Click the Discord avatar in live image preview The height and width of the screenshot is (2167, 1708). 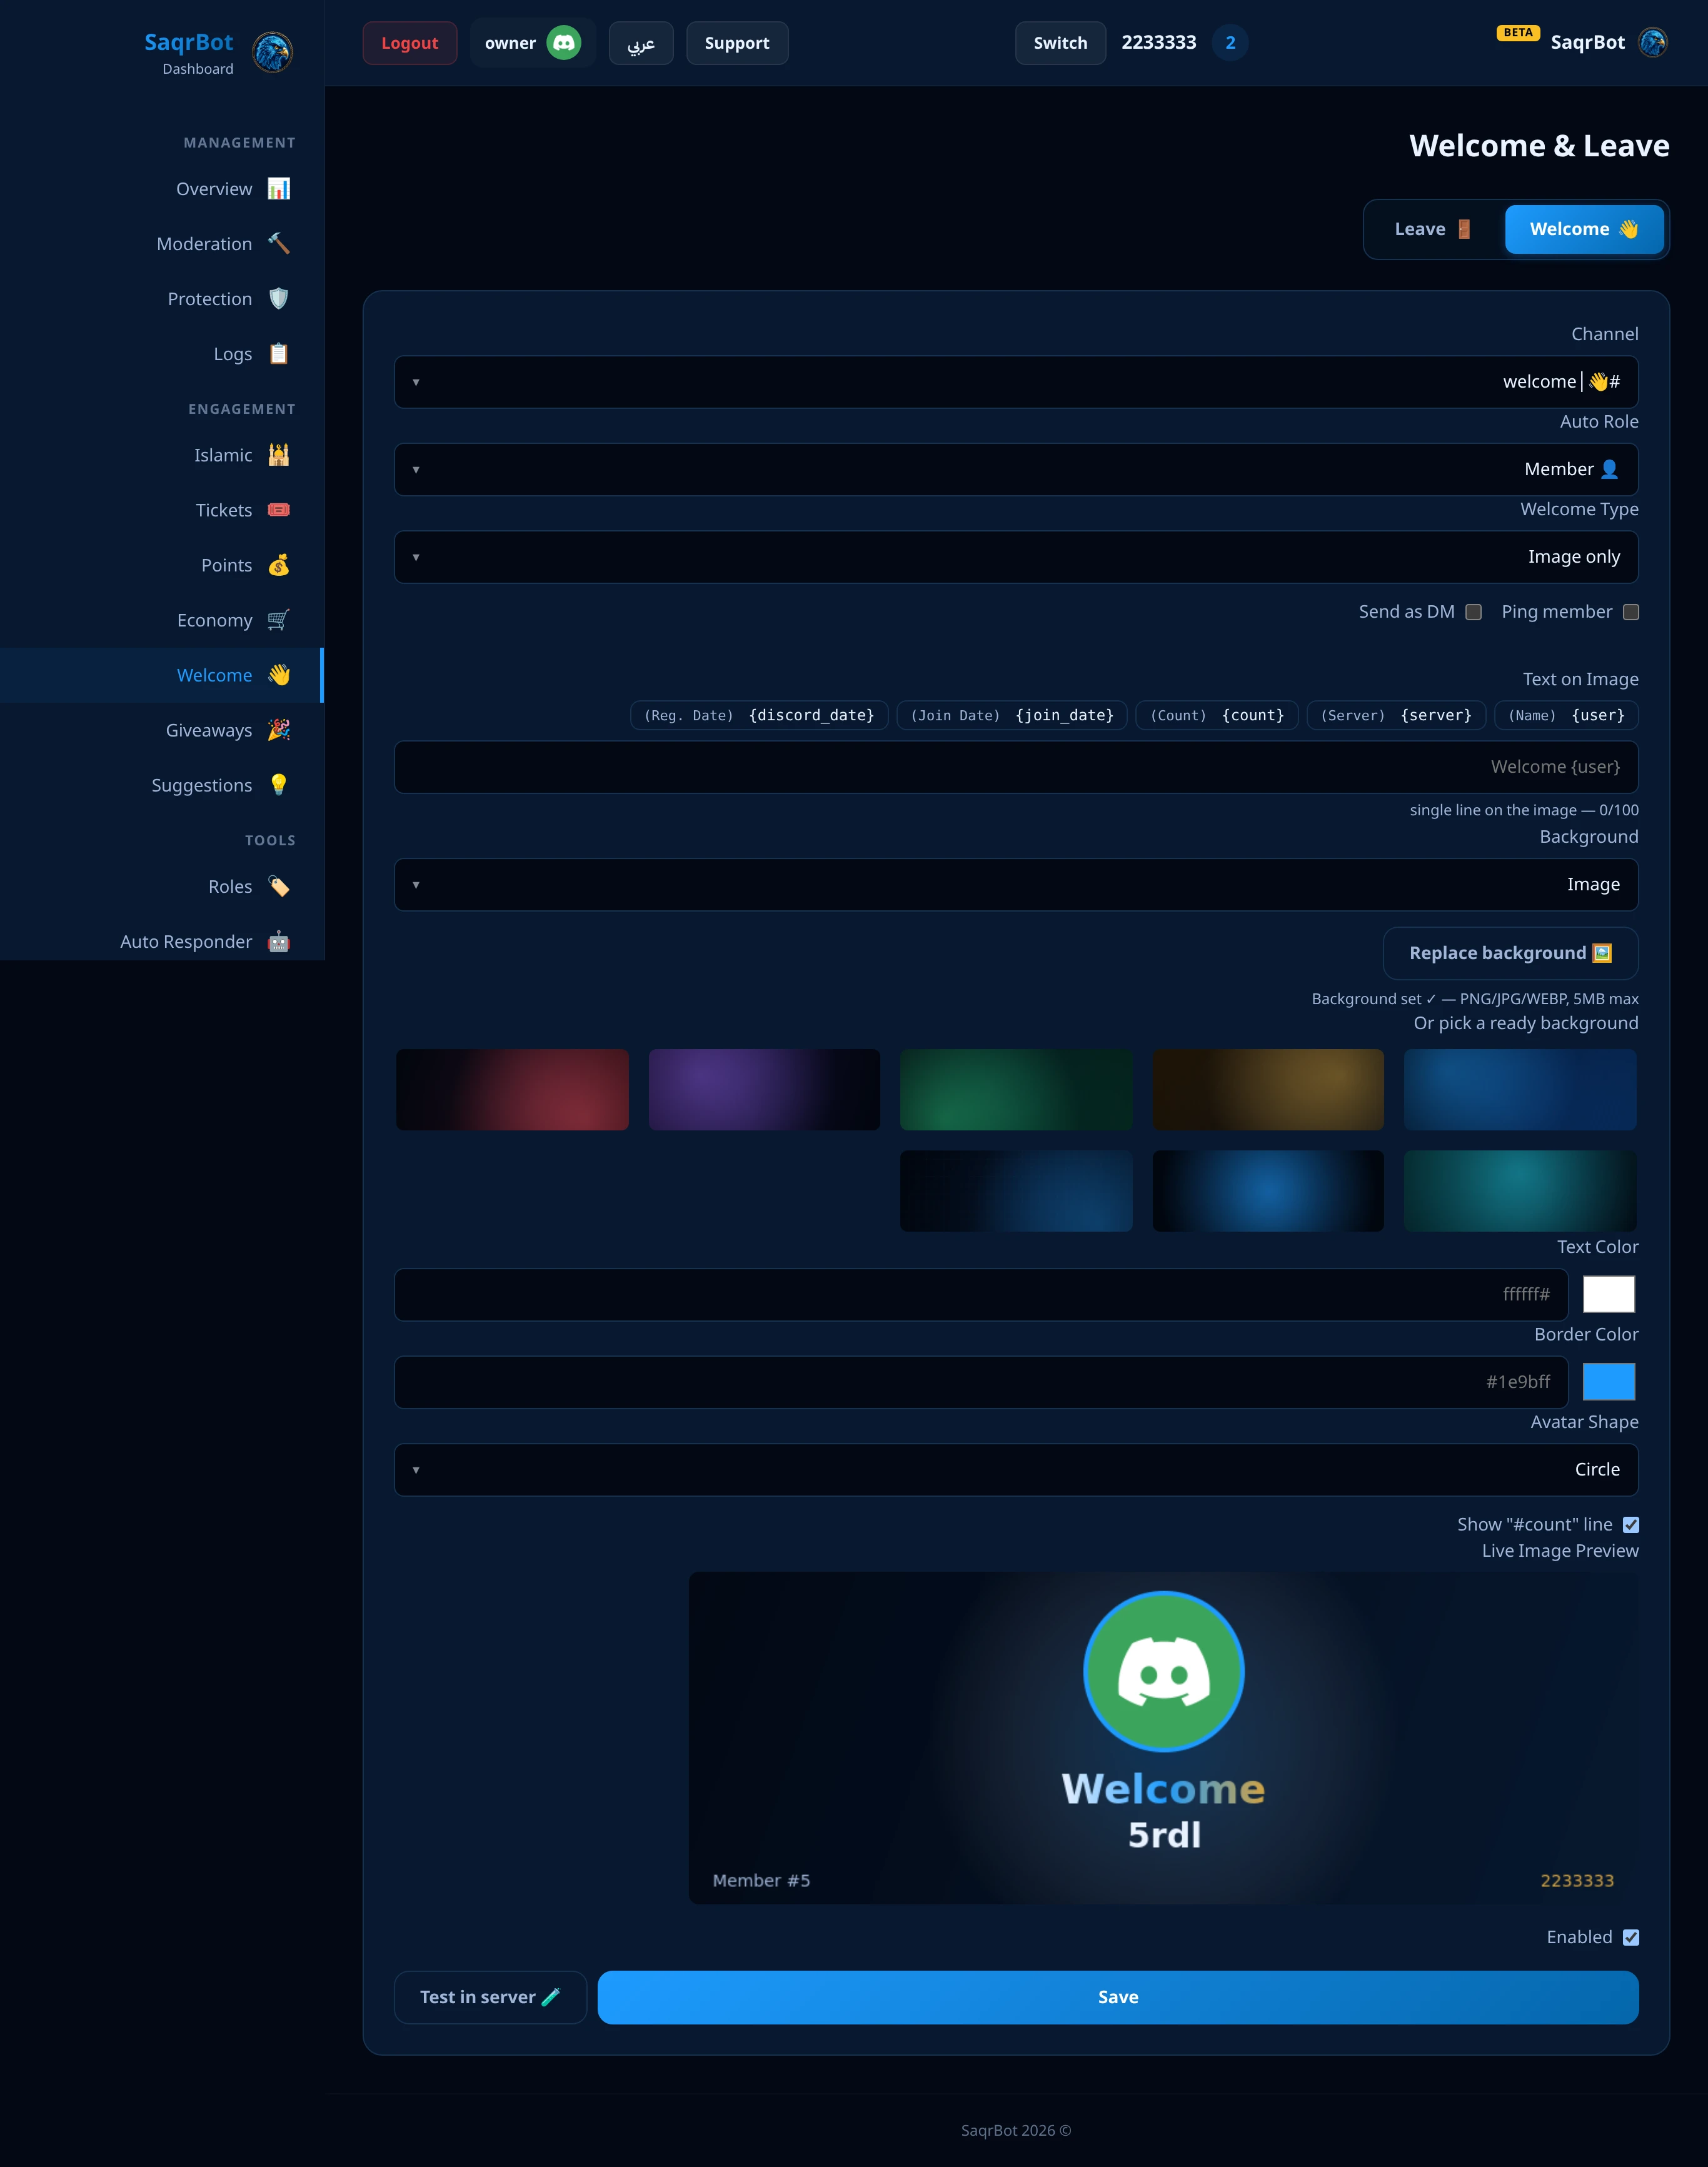pos(1164,1671)
